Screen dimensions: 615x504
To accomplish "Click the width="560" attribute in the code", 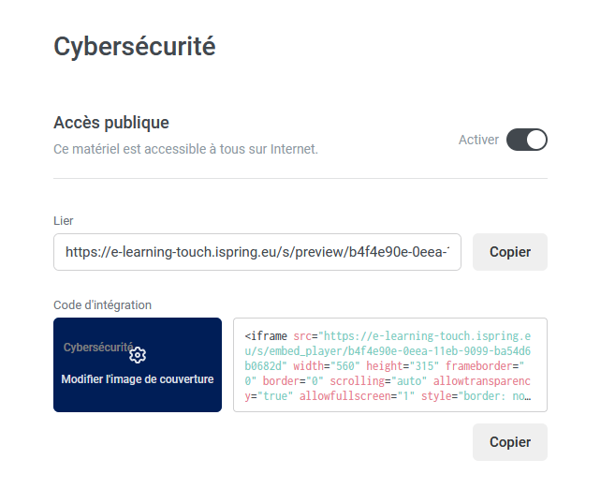I will [314, 365].
